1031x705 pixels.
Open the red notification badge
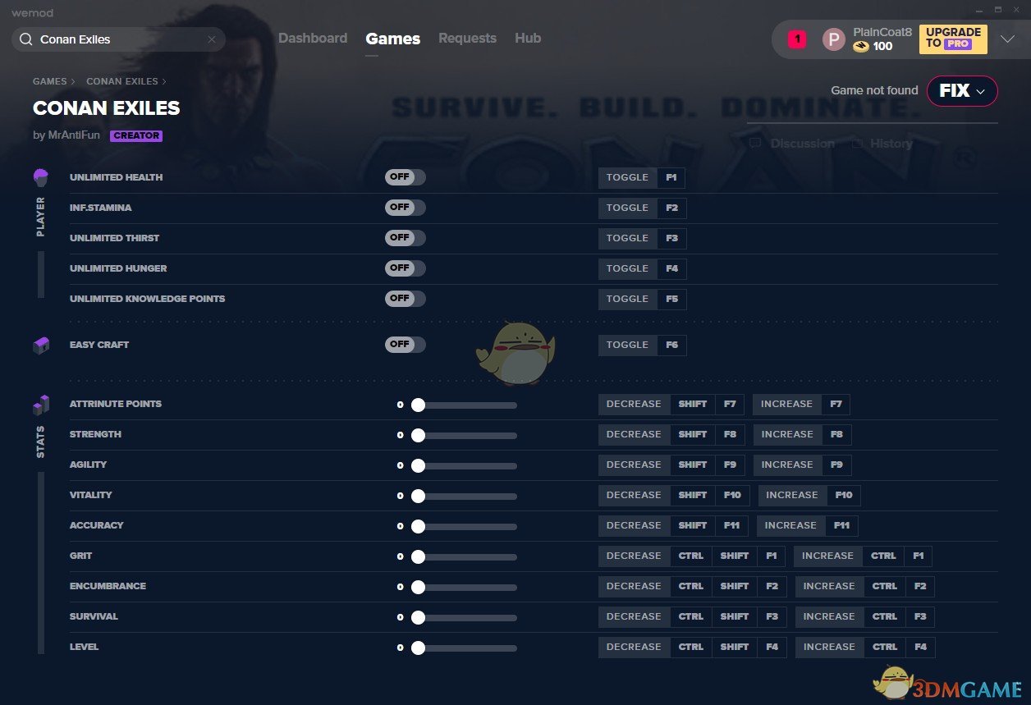[x=797, y=39]
